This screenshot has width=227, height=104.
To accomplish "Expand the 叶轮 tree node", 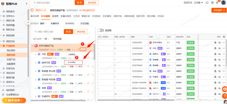I will tap(36, 54).
